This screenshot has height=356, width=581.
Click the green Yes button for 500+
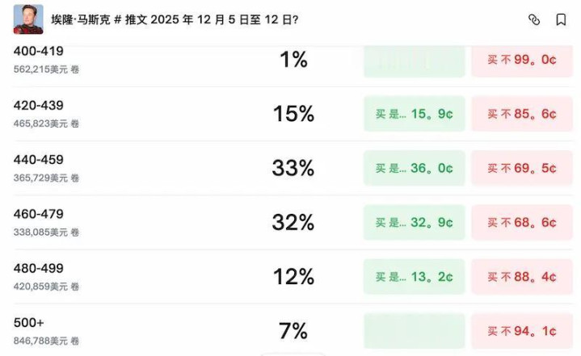414,331
